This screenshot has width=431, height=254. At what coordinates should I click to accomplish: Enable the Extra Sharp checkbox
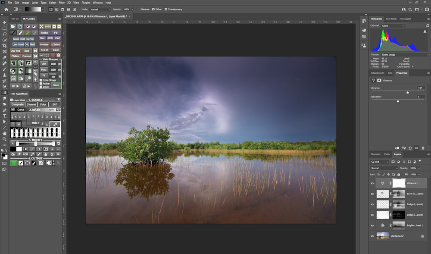tap(41, 80)
